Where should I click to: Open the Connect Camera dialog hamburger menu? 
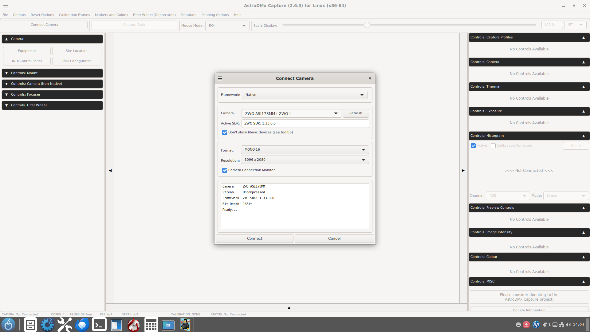[220, 78]
